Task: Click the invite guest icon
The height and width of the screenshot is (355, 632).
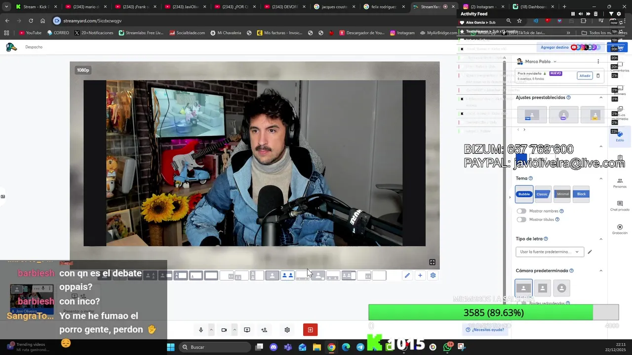Action: coord(264,330)
